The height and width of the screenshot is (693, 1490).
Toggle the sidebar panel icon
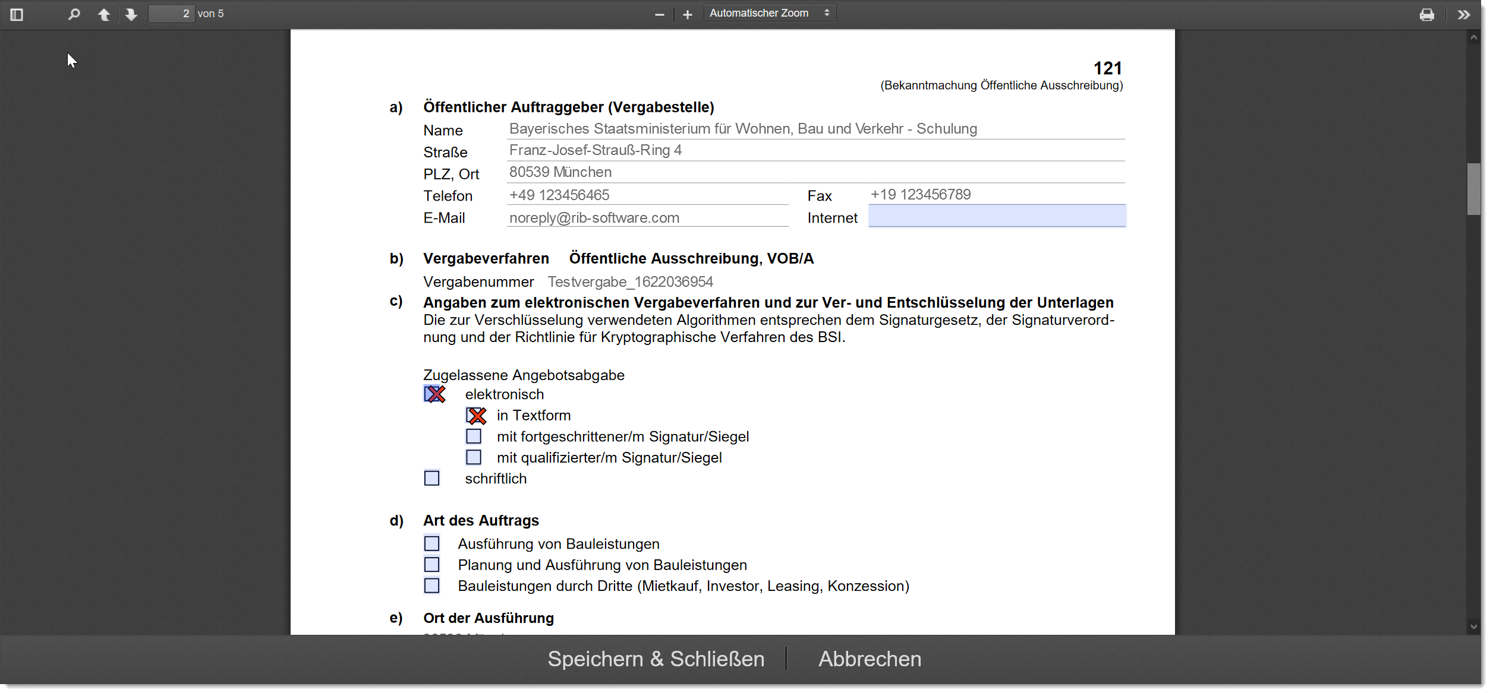pyautogui.click(x=17, y=14)
